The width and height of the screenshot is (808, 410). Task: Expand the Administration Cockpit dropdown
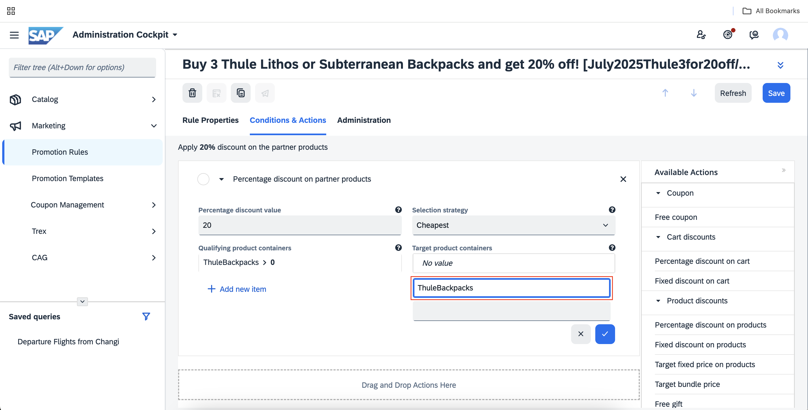point(175,35)
